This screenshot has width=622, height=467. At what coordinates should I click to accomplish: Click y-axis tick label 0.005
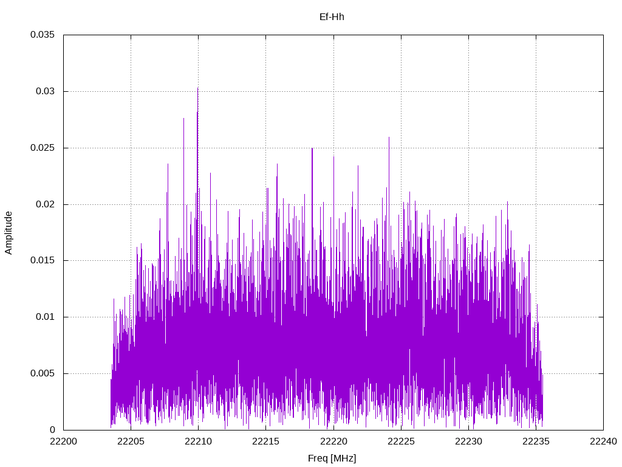coord(43,374)
